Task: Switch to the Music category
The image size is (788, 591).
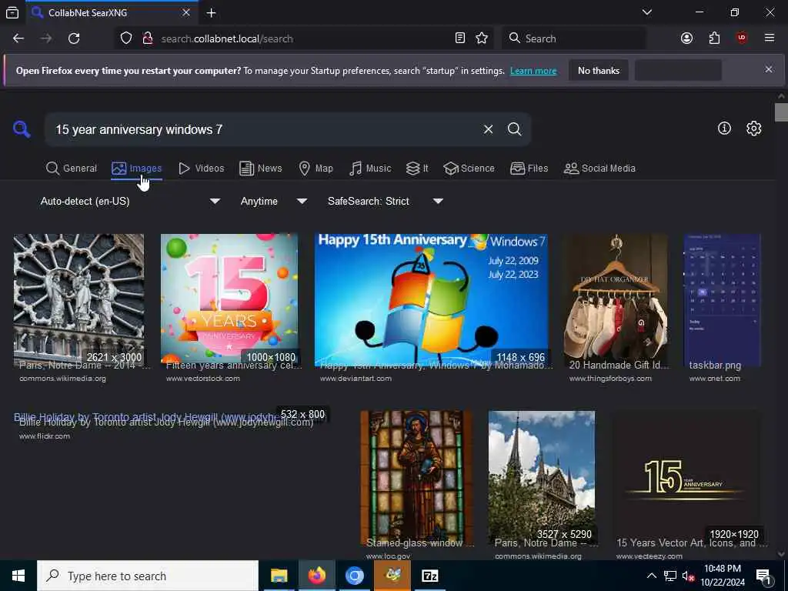Action: (x=370, y=169)
